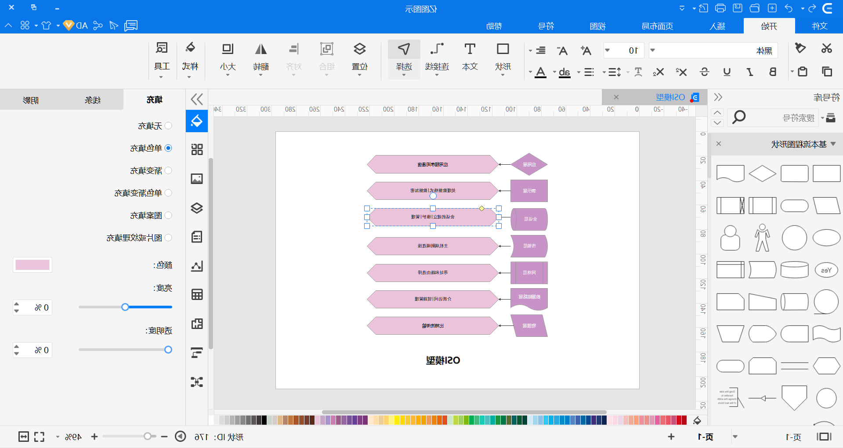Open the layers panel icon in the side strip
The width and height of the screenshot is (843, 448).
point(197,208)
